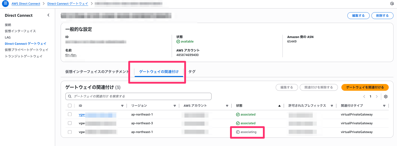This screenshot has width=397, height=146.
Task: Open Direct Connect ゲートウェイ sidebar item
Action: (26, 43)
